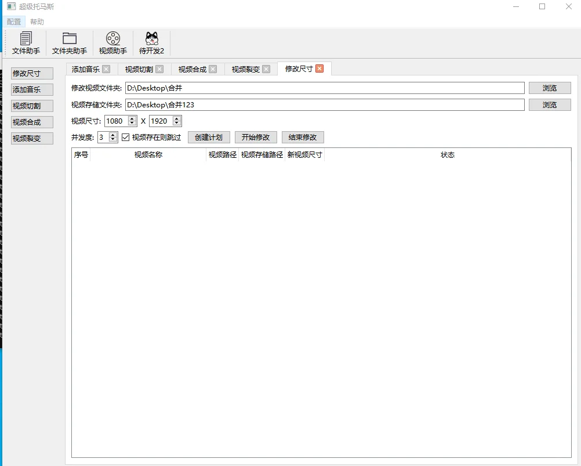Click the 视频存储路径 column header
This screenshot has height=466, width=581.
262,155
